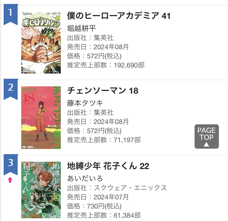Image resolution: width=228 pixels, height=221 pixels.
Task: Open the title link 僕のヒーローアカデミア 41
Action: click(119, 16)
